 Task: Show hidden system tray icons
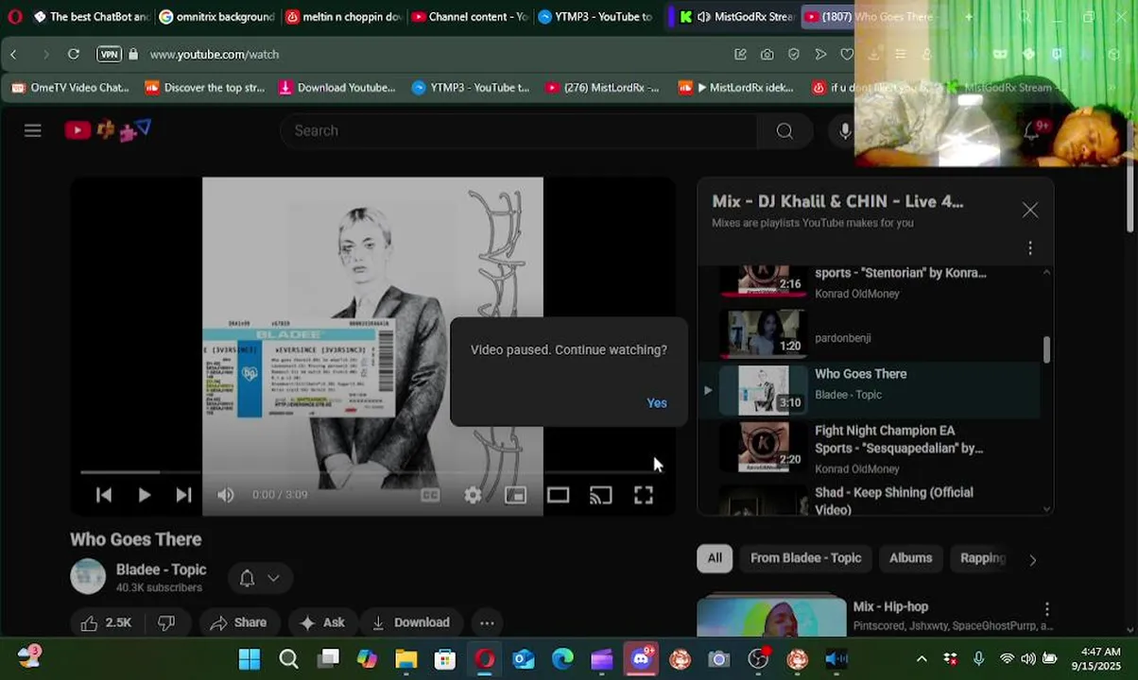point(922,659)
